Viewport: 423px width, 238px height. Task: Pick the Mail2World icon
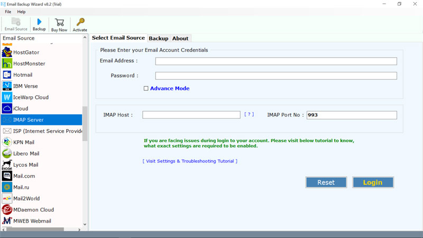(x=7, y=198)
